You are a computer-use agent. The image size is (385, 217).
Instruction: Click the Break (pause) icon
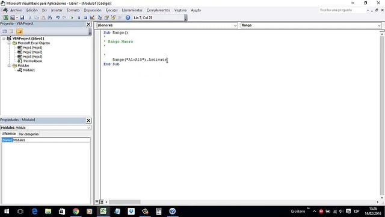point(79,17)
